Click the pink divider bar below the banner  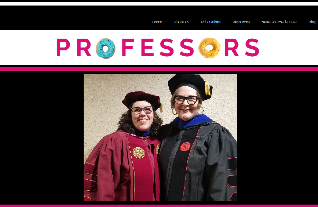click(159, 69)
